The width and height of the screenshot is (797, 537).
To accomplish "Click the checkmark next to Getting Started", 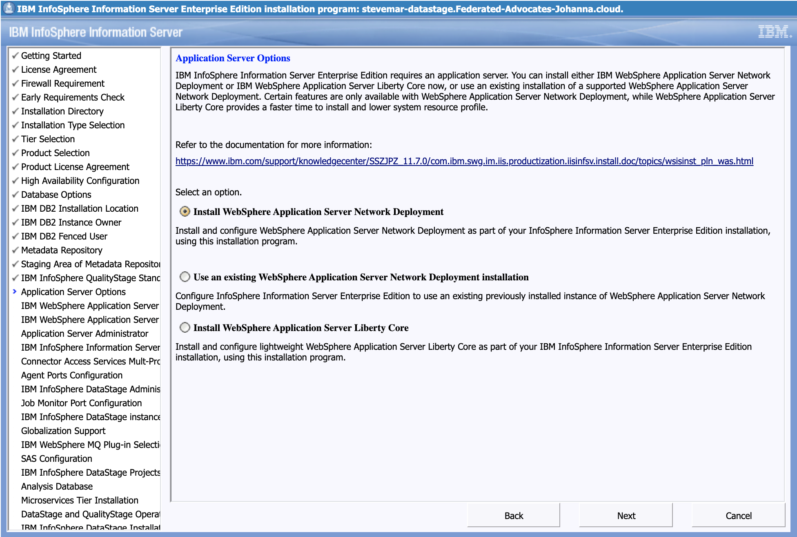I will coord(16,55).
